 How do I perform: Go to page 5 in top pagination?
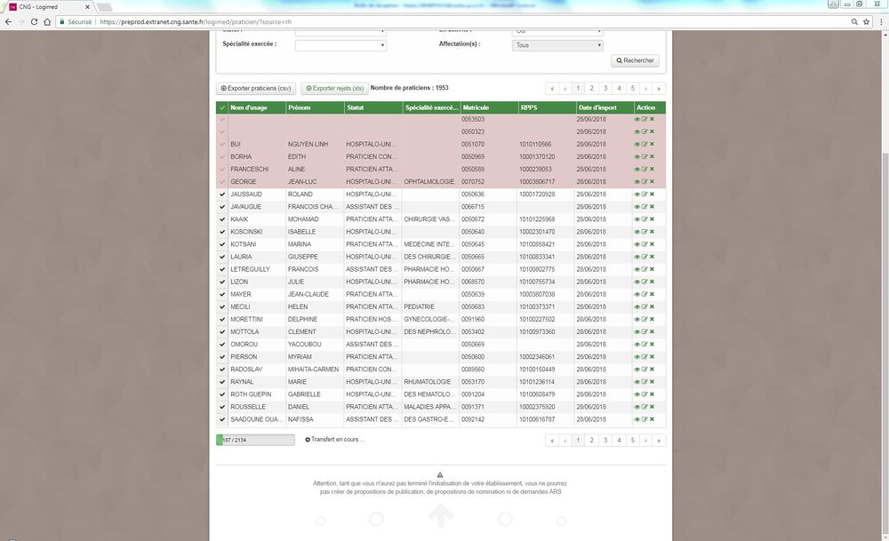click(x=633, y=88)
